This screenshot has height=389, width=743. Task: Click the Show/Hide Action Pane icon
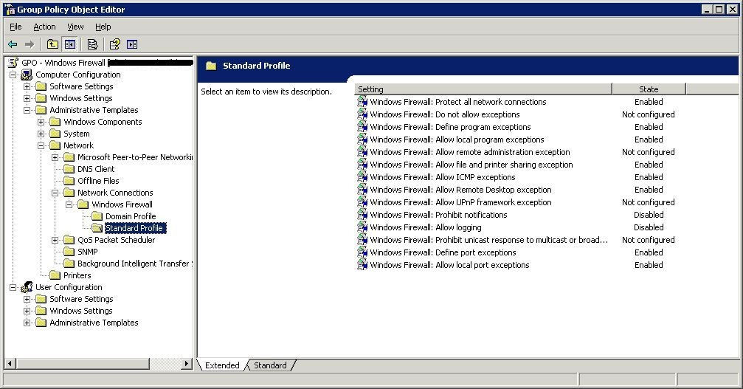coord(132,44)
